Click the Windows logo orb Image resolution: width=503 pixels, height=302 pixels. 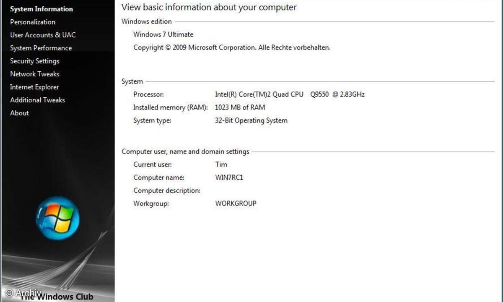coord(57,218)
